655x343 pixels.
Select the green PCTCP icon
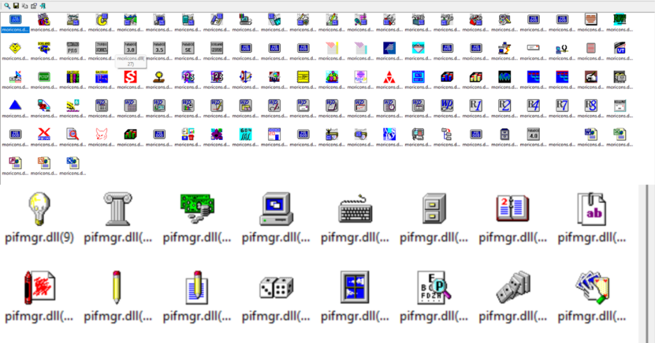click(44, 77)
